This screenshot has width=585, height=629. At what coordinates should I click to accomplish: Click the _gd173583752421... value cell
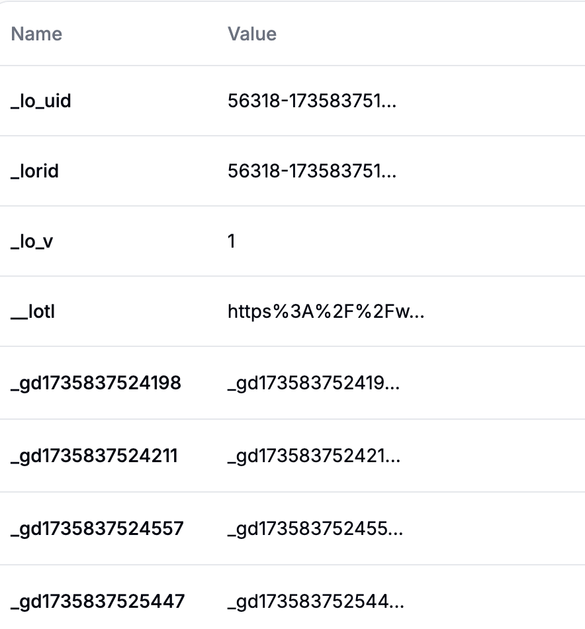[313, 456]
